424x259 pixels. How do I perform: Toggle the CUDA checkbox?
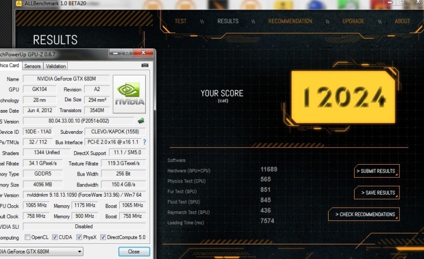coord(55,237)
